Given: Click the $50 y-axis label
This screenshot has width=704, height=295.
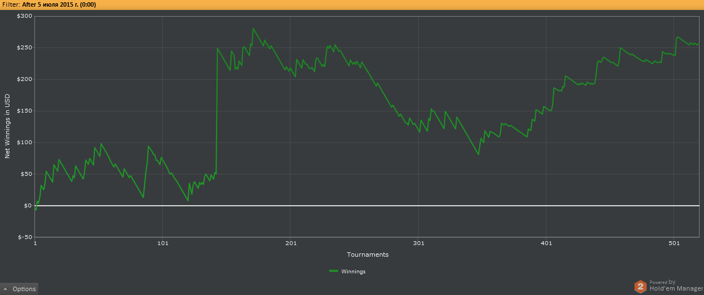Looking at the screenshot, I should (x=26, y=174).
